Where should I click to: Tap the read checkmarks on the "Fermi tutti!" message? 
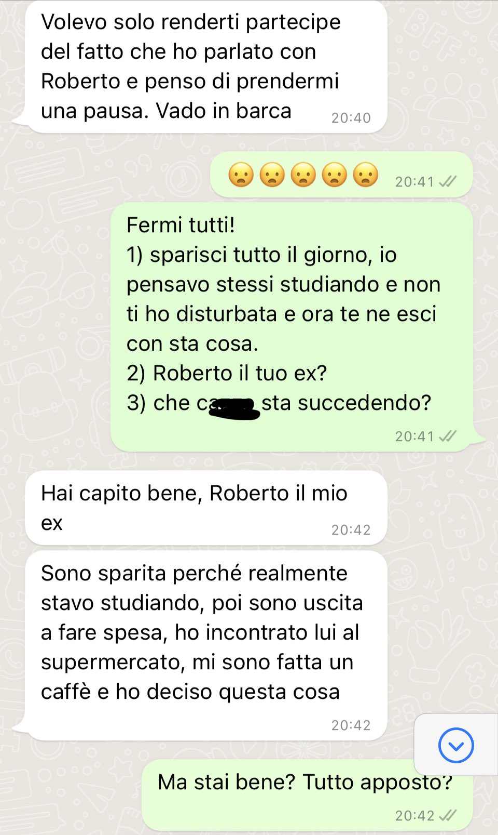point(447,436)
